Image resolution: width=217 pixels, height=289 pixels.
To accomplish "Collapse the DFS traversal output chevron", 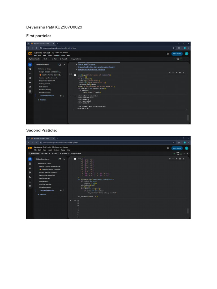I will coord(70,200).
